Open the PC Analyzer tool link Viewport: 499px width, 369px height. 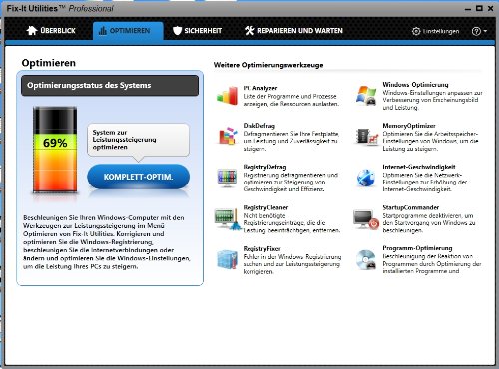coord(260,88)
